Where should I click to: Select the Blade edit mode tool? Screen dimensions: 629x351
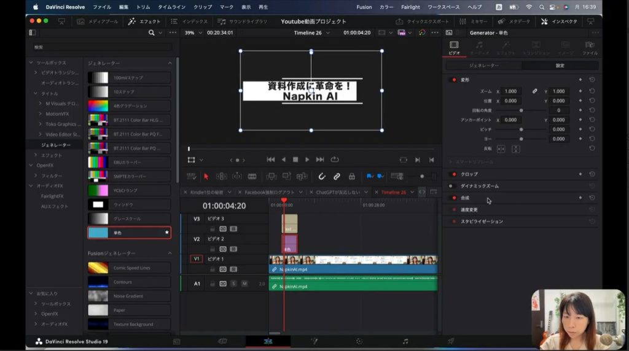pos(252,177)
